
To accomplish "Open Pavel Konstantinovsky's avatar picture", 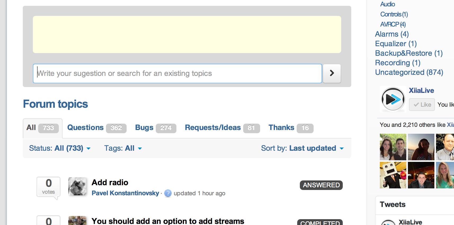I will (77, 187).
